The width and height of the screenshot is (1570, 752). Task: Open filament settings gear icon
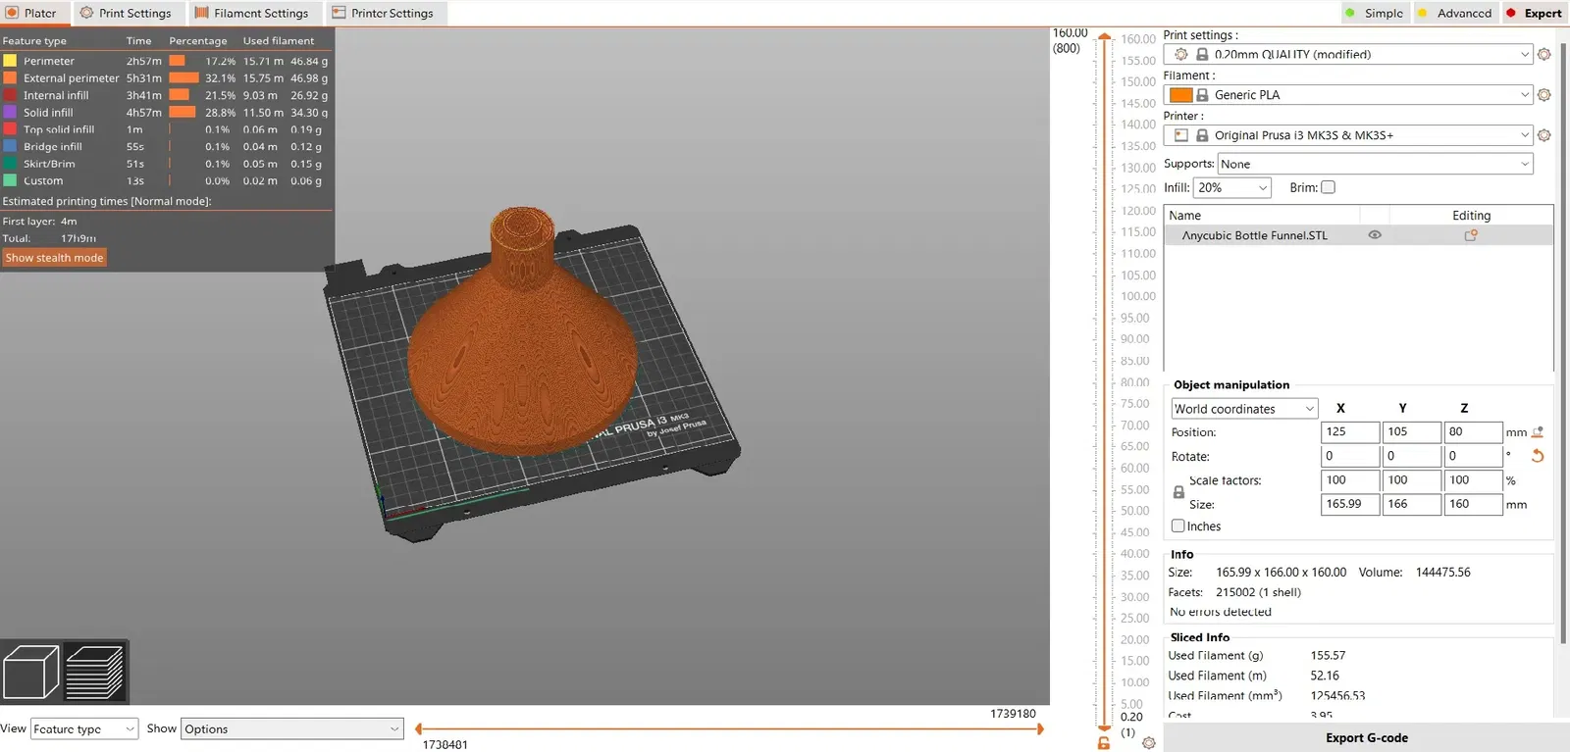click(x=1544, y=95)
